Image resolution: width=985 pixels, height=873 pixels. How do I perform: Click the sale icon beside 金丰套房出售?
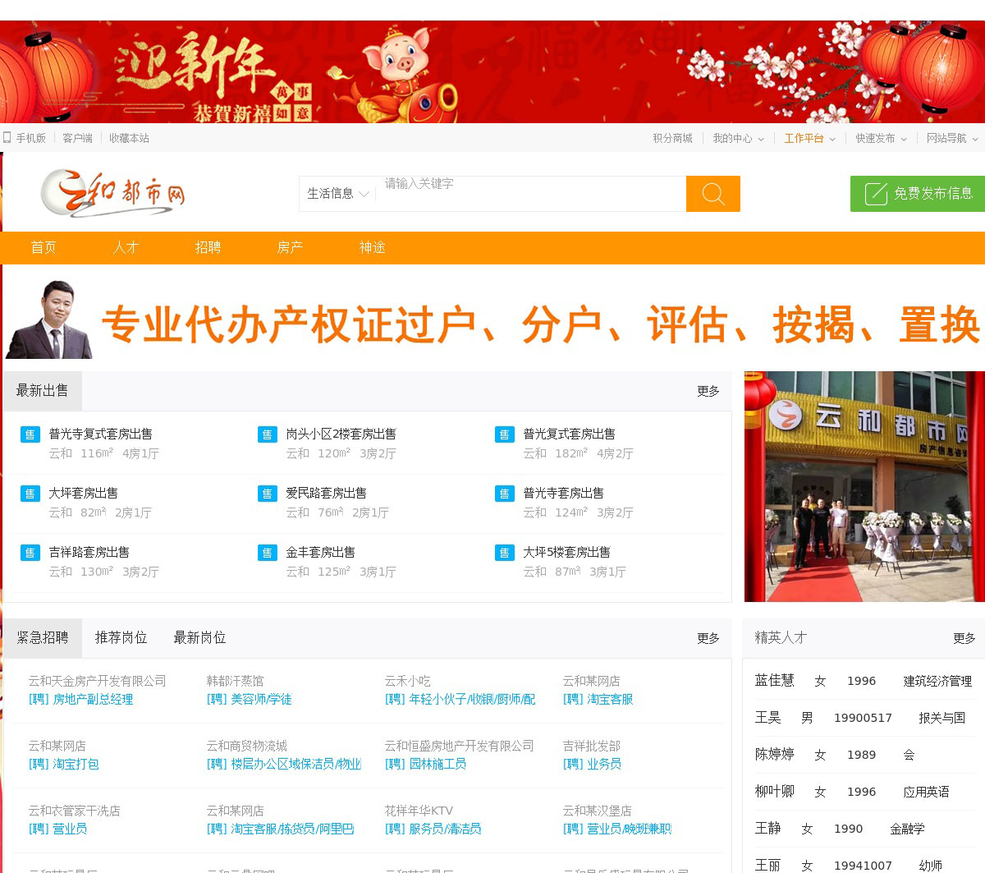tap(267, 553)
